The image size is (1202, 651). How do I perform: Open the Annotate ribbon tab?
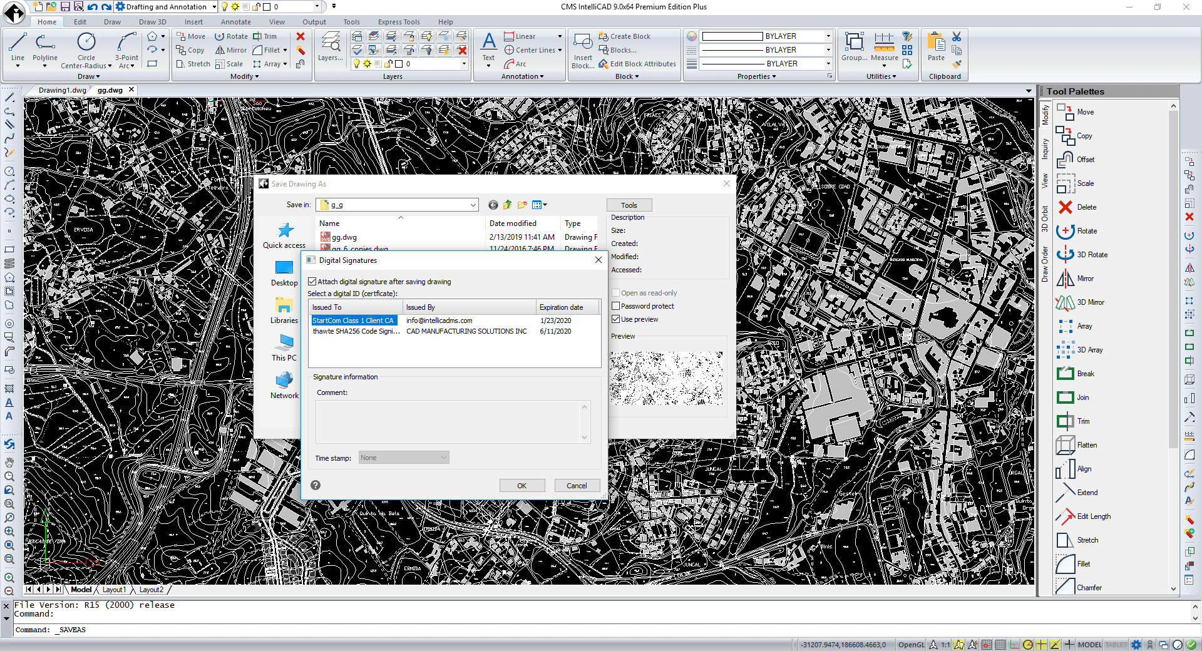point(235,22)
